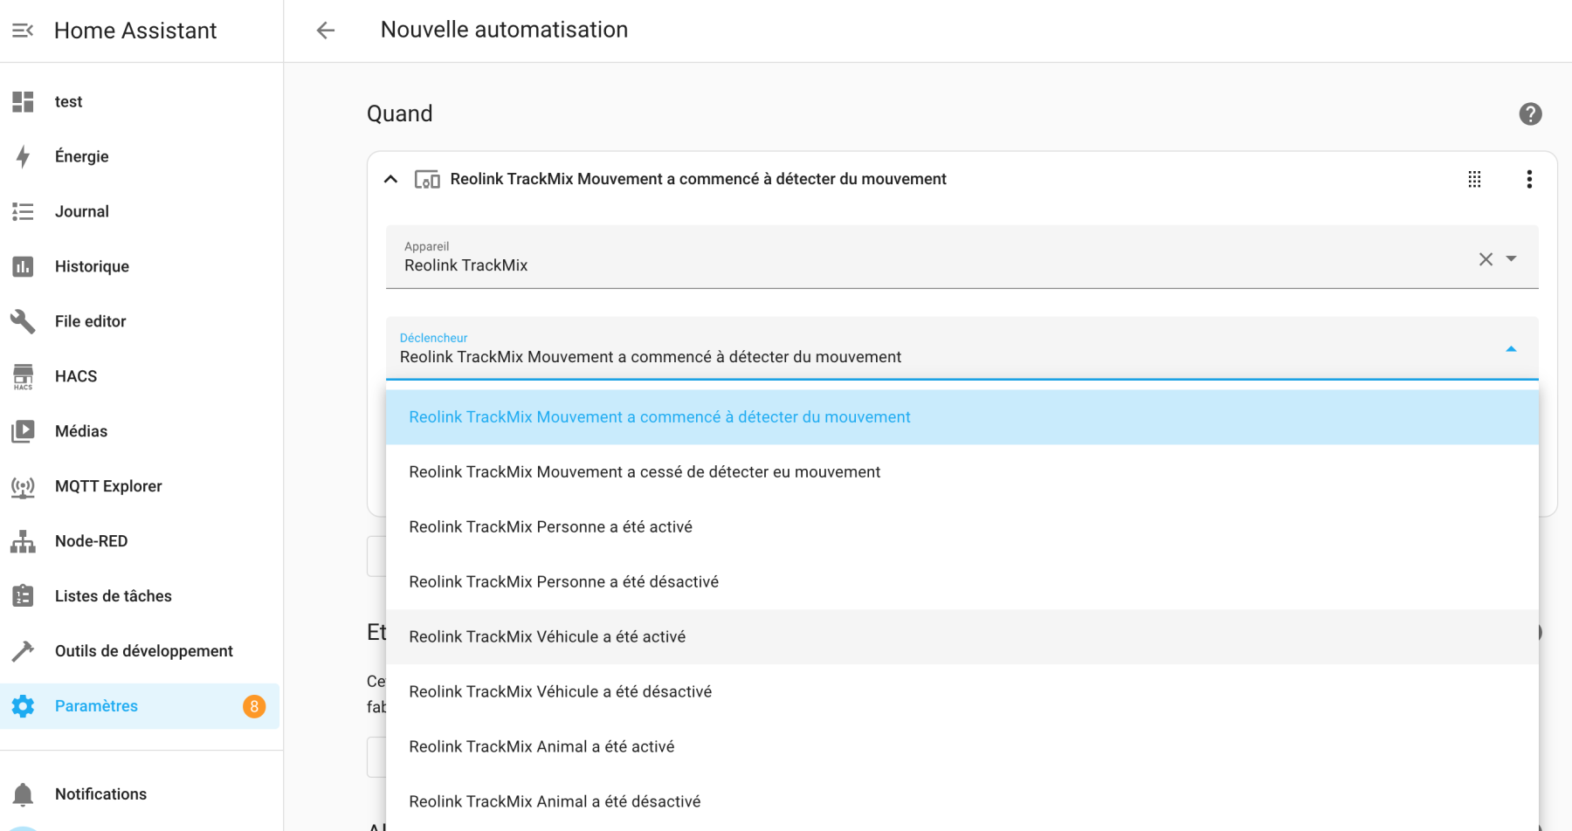Image resolution: width=1572 pixels, height=831 pixels.
Task: Go back using the arrow icon
Action: tap(326, 31)
